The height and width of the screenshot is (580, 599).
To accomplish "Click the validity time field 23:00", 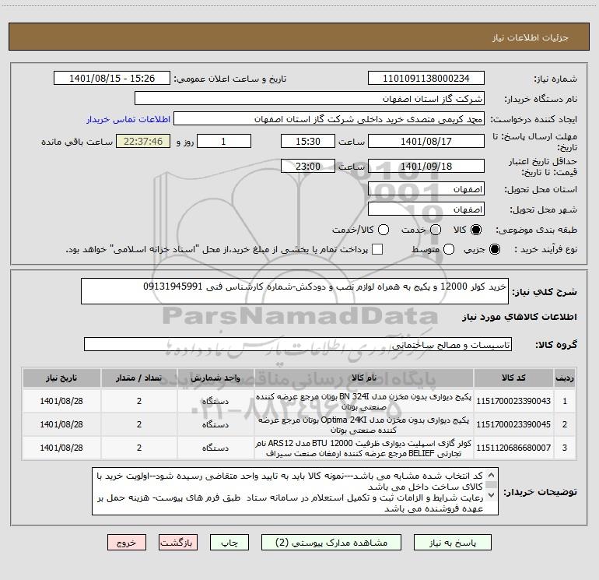I will 308,166.
